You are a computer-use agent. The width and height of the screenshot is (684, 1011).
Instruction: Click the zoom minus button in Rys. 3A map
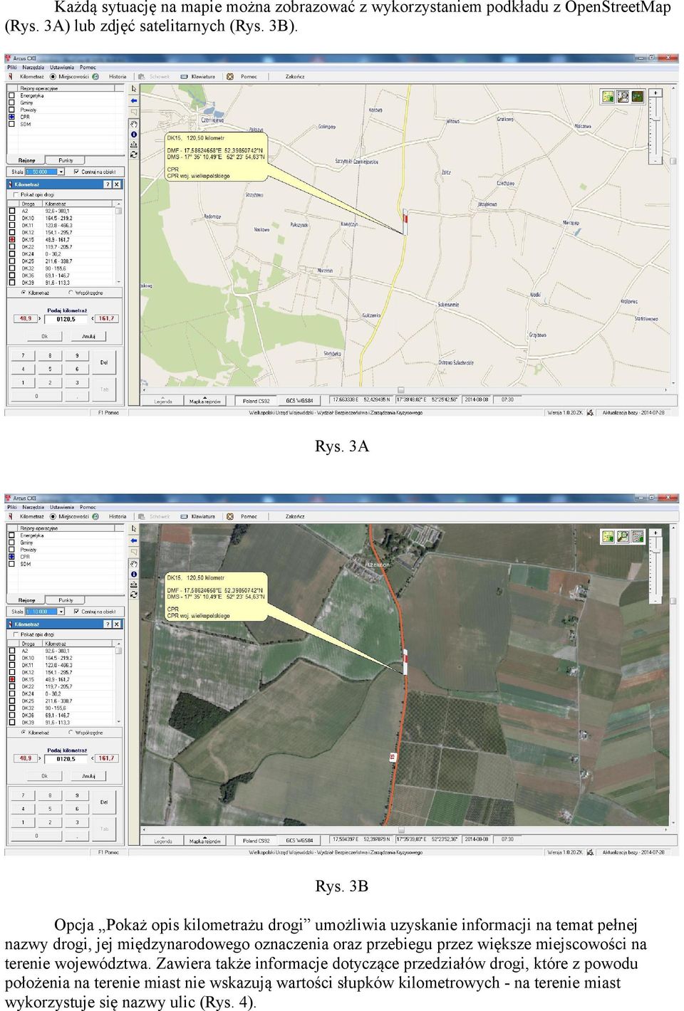click(656, 161)
